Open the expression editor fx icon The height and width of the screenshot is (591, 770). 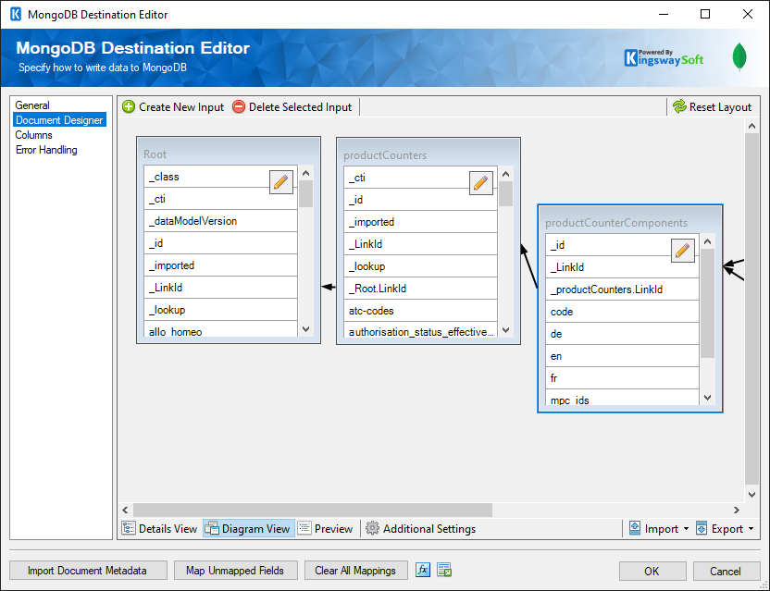(x=423, y=570)
